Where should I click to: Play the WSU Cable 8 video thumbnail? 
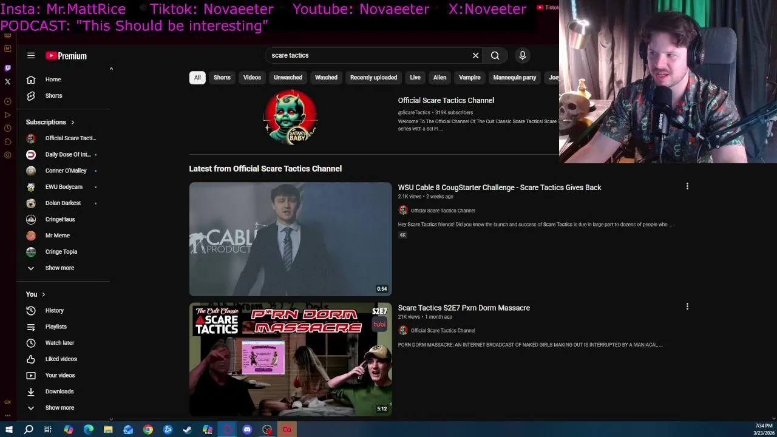pyautogui.click(x=290, y=239)
